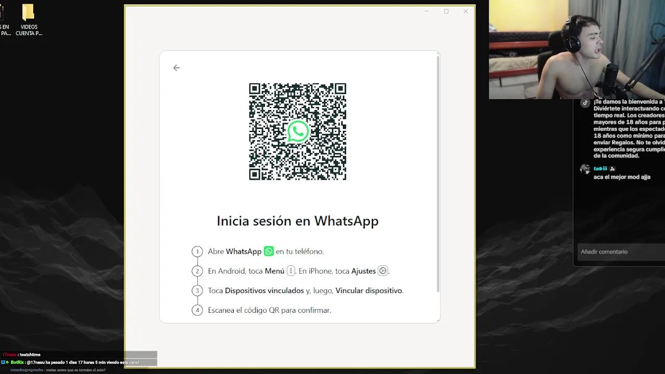Go back using the arrow icon

(x=177, y=68)
